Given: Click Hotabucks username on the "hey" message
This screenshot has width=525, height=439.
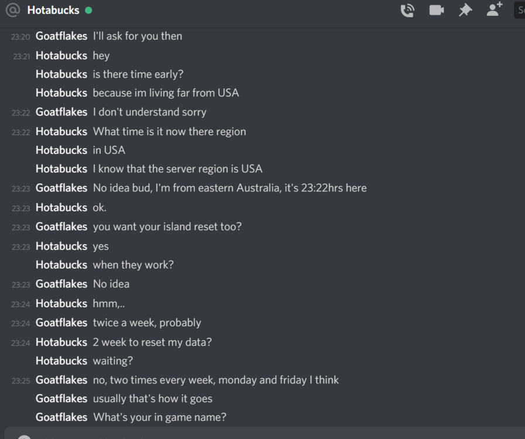Looking at the screenshot, I should [x=61, y=56].
